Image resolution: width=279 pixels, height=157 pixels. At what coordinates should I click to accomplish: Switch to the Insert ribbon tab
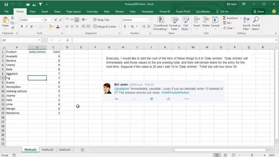(44, 12)
